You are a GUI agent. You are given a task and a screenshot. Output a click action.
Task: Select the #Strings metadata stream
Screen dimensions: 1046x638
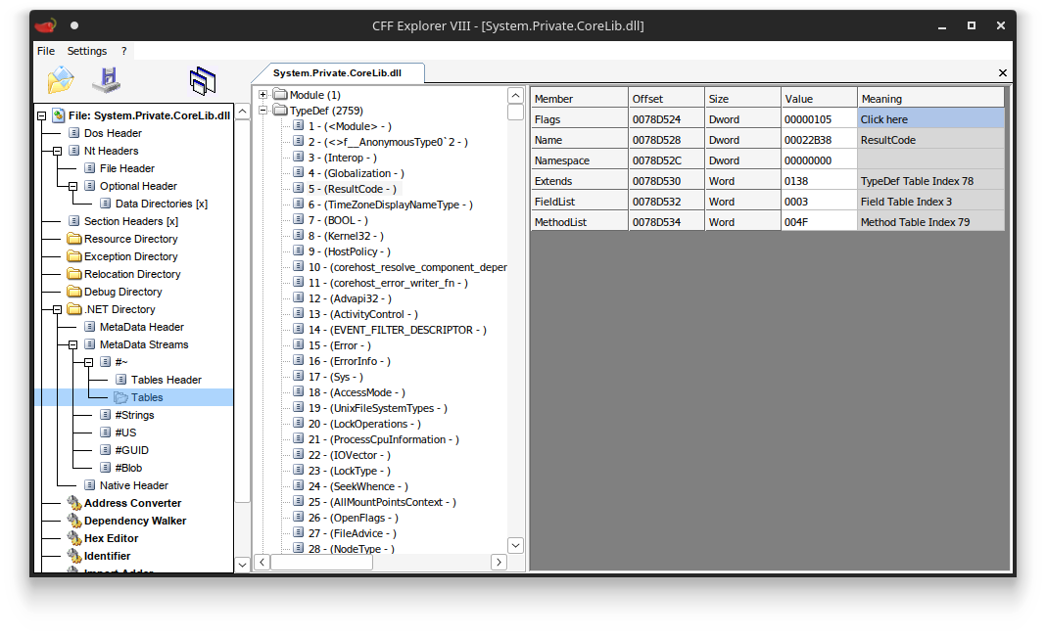click(134, 415)
